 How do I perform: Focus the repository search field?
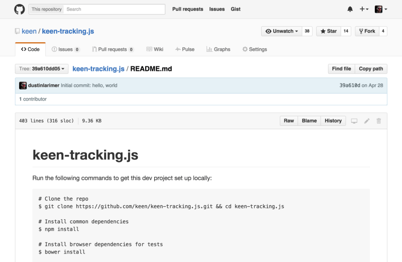(114, 9)
